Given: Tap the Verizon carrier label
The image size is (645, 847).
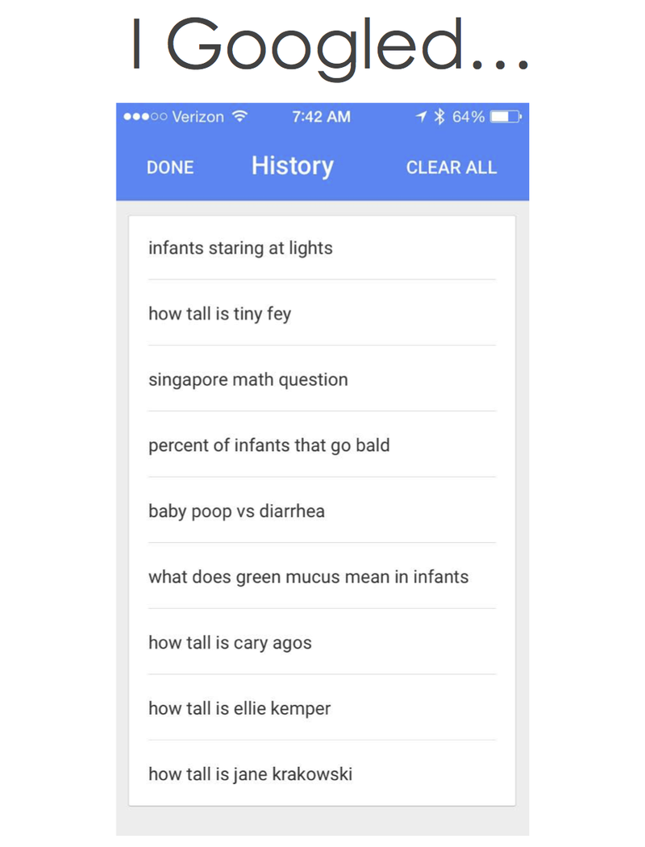Looking at the screenshot, I should 198,117.
